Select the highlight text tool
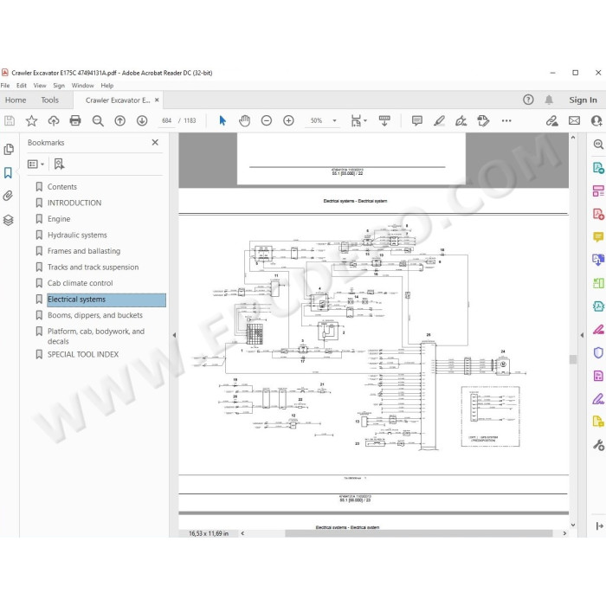606x606 pixels. click(439, 121)
